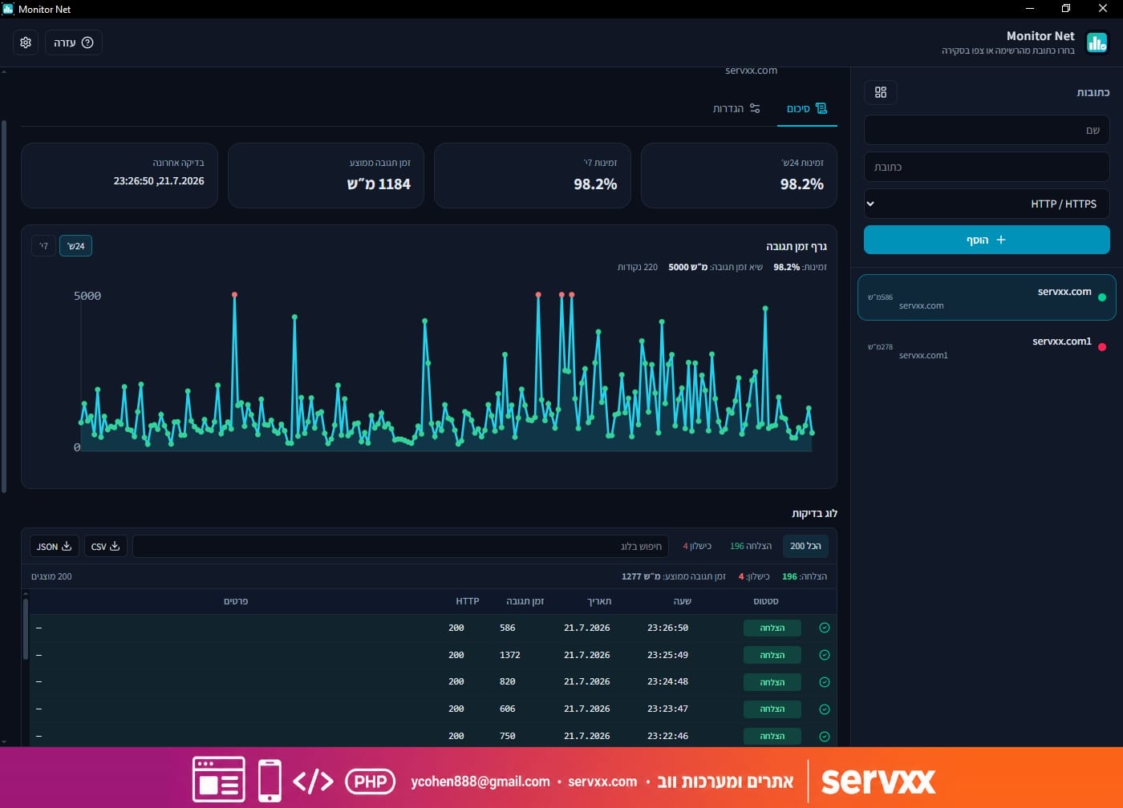Click the red status dot of servxx.com1

(1102, 347)
